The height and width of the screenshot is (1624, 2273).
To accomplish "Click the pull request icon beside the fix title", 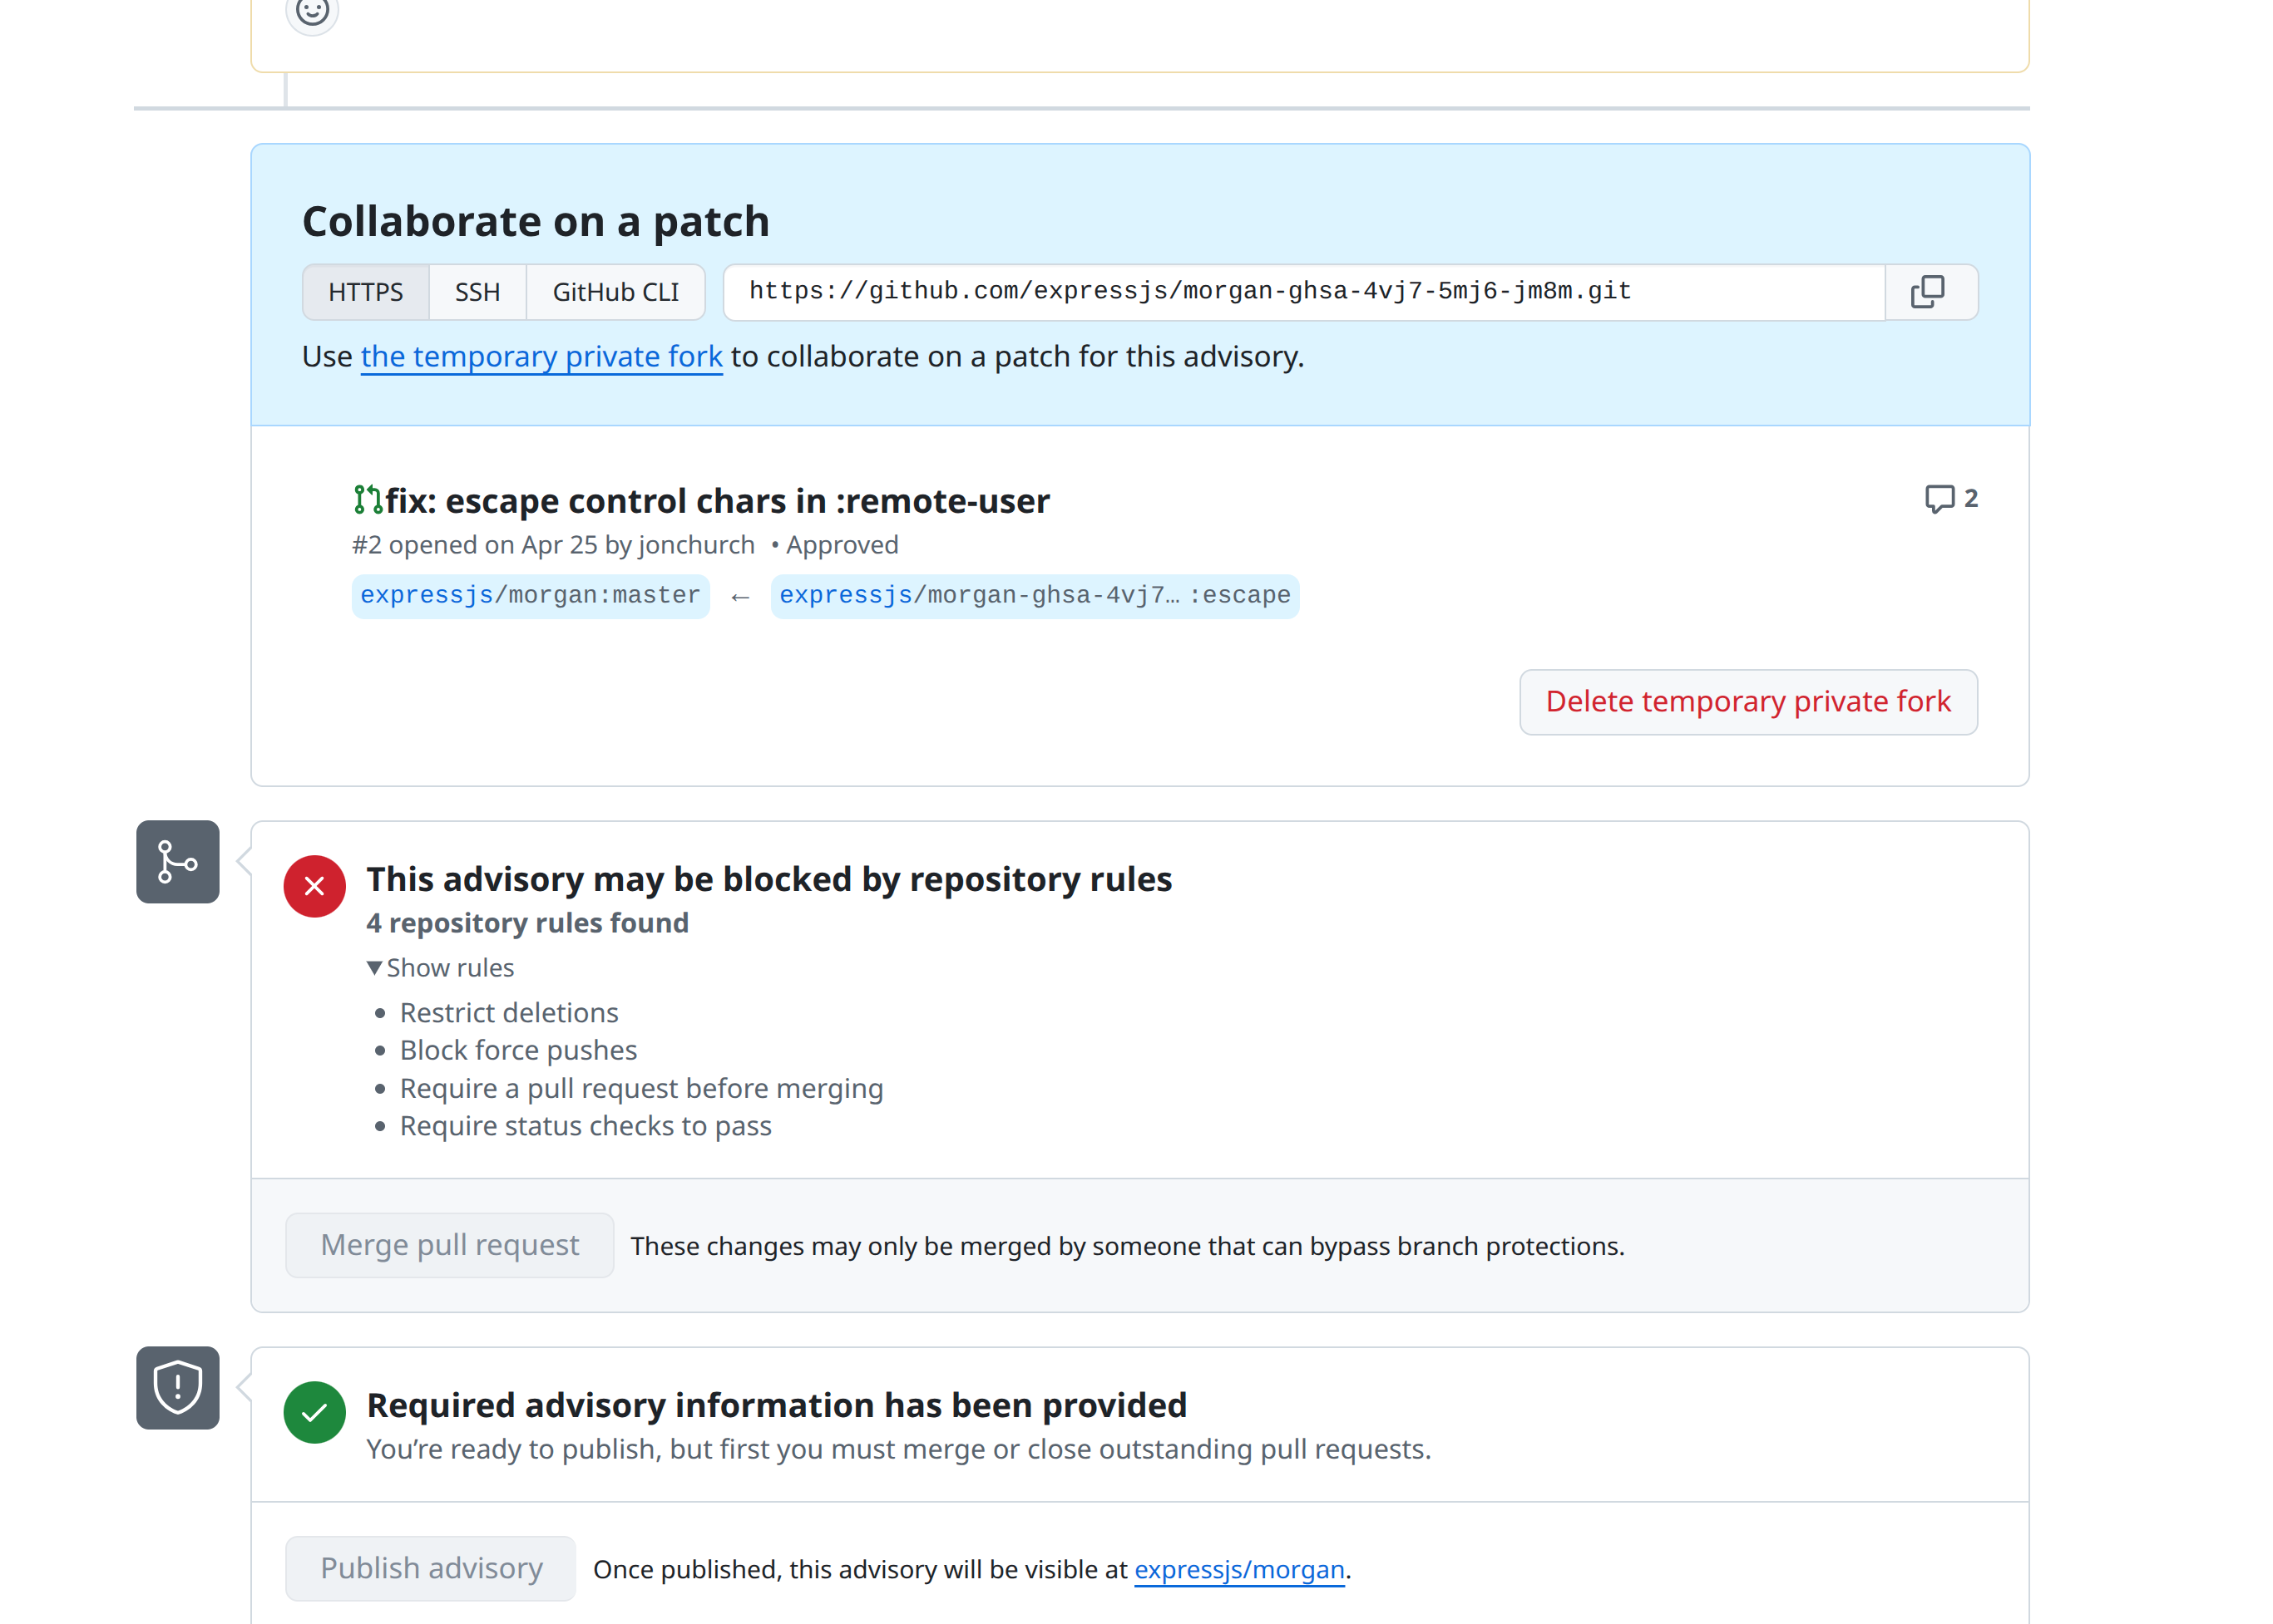I will click(x=367, y=500).
